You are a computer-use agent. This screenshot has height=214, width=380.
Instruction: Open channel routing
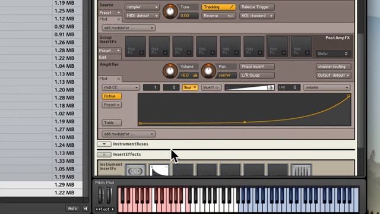point(334,67)
